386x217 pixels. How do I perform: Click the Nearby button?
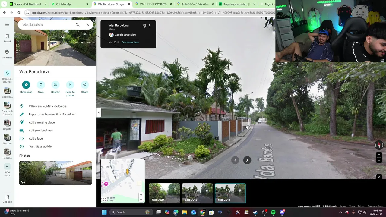click(55, 87)
